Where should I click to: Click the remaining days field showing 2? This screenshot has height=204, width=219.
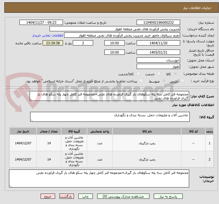[x=83, y=43]
